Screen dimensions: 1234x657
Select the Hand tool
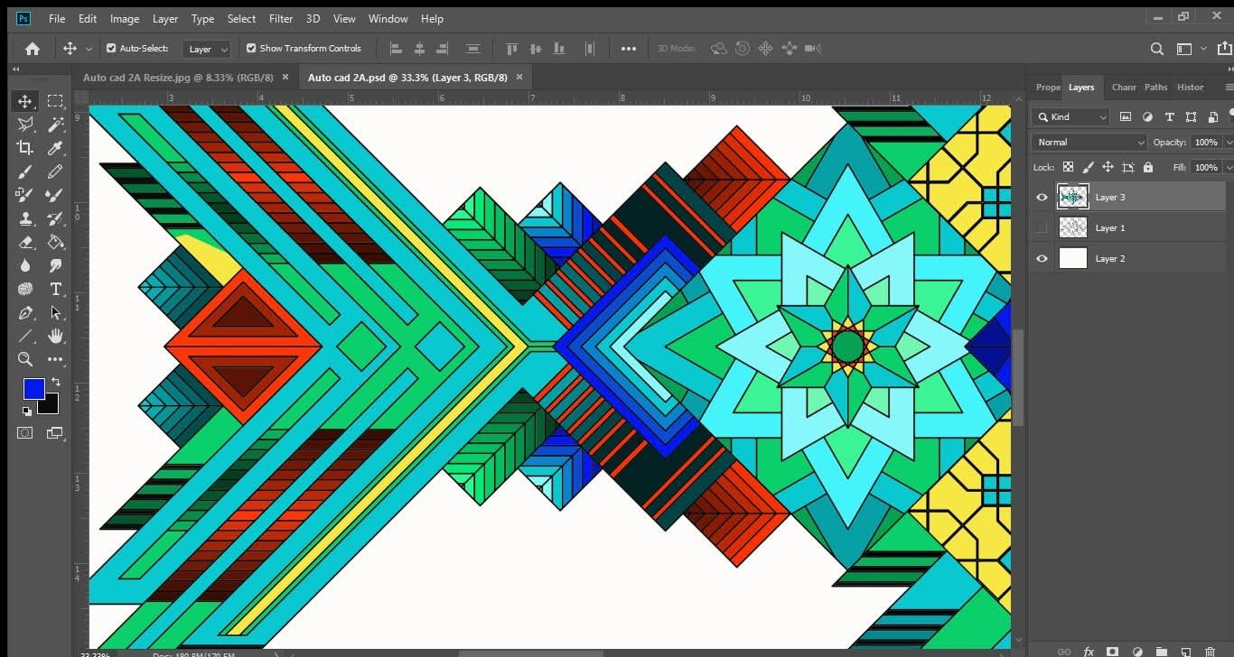point(55,336)
